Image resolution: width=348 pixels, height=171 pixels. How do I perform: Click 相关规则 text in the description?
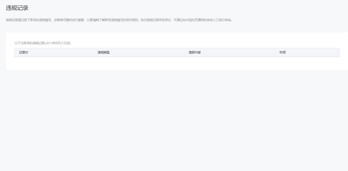(132, 20)
